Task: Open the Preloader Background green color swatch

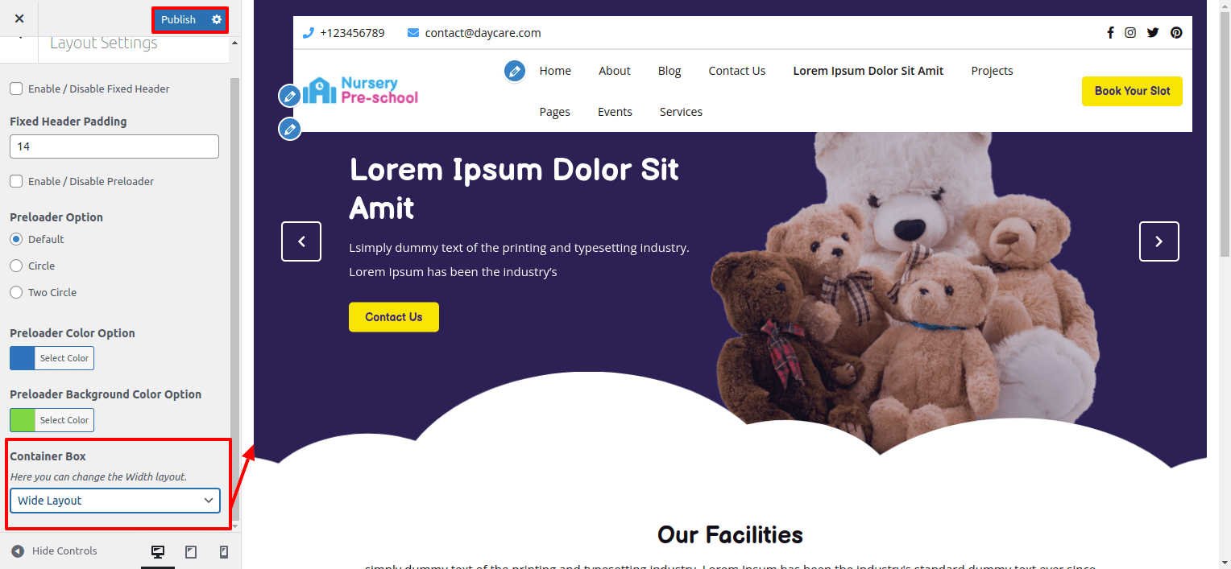Action: (x=23, y=420)
